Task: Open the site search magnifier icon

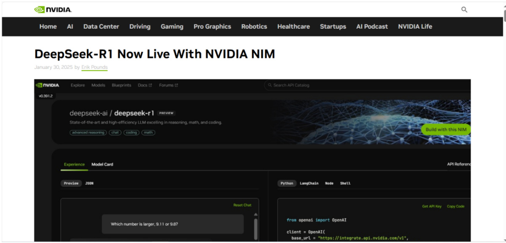Action: click(x=464, y=10)
